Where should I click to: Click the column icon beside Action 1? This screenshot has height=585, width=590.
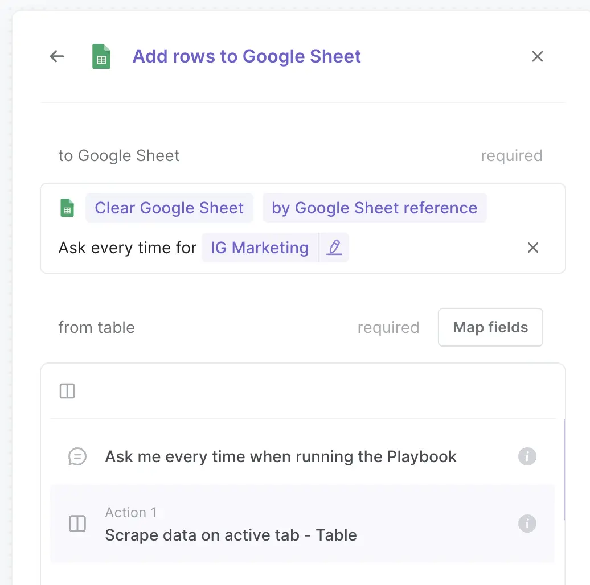pos(77,524)
